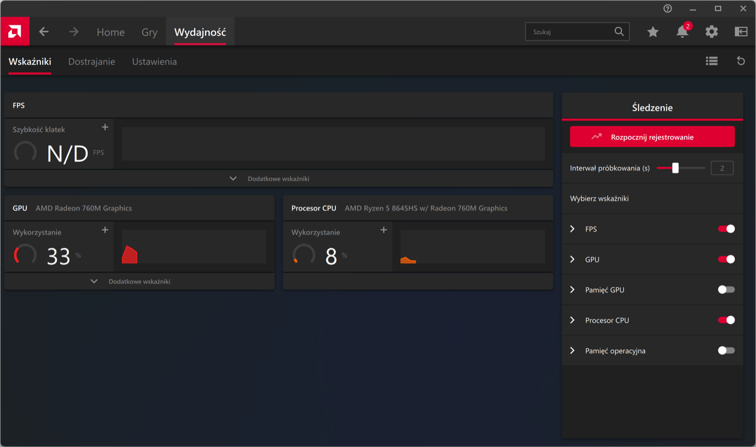
Task: Click the GPU usage value 33
Action: [x=58, y=257]
